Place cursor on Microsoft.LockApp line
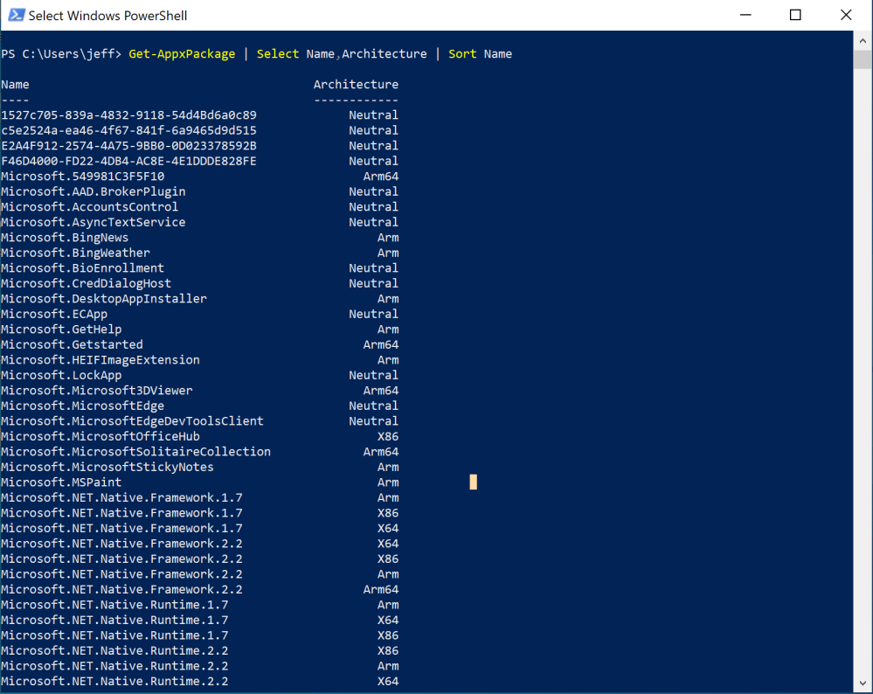The height and width of the screenshot is (694, 873). point(61,375)
